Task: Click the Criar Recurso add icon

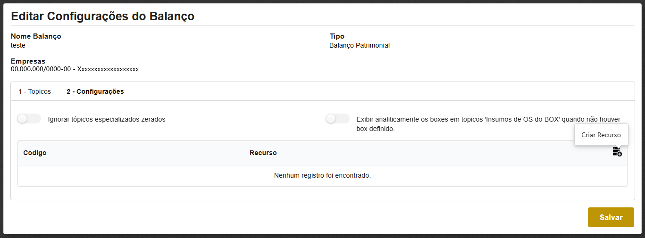Action: pos(617,152)
